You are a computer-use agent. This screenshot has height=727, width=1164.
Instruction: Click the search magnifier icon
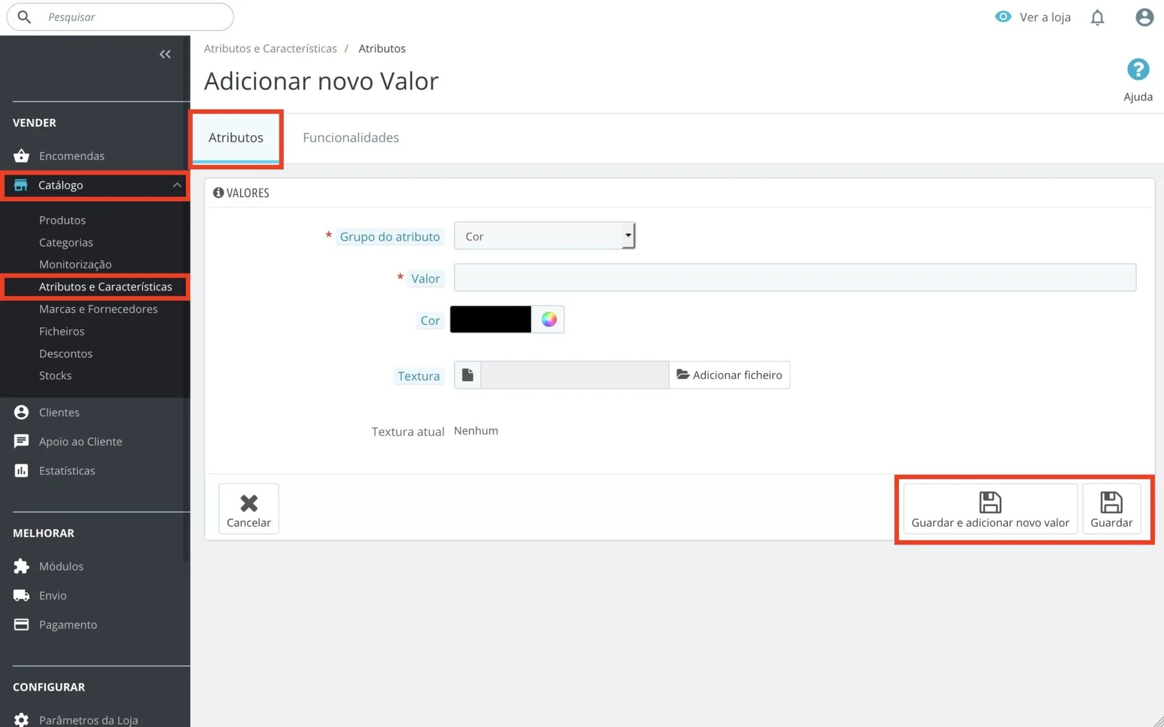click(x=24, y=17)
